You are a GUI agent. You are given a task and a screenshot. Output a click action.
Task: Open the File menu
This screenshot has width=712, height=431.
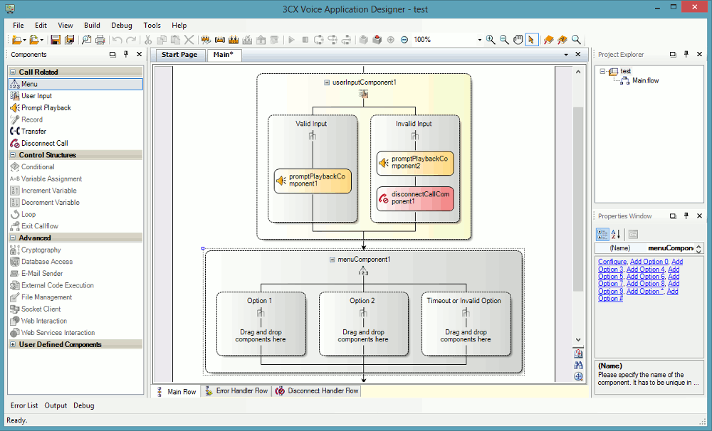pos(19,26)
